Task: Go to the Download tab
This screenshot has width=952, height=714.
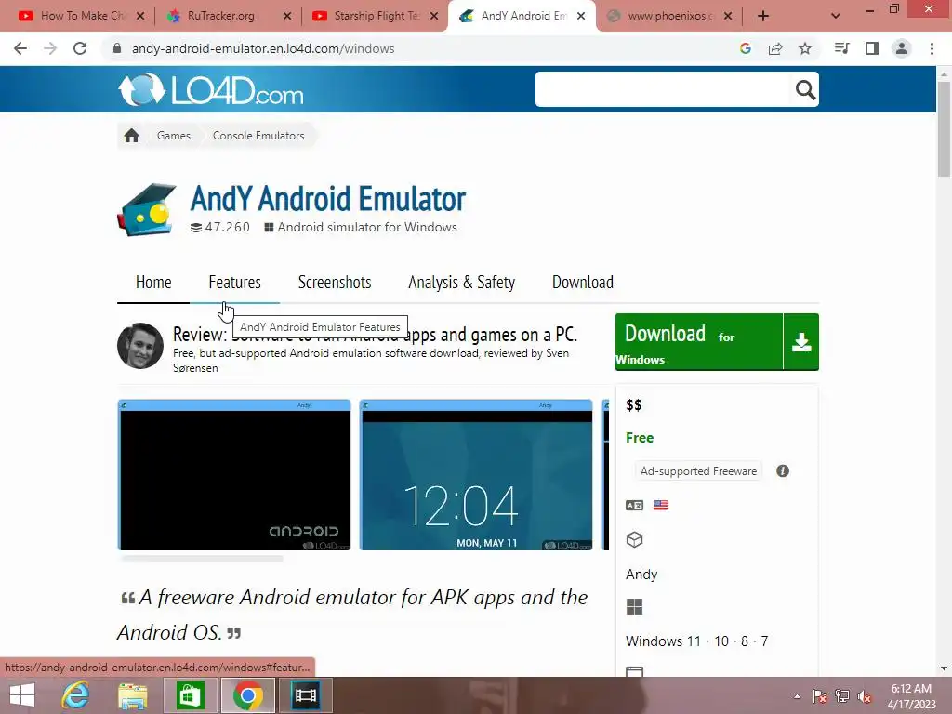Action: tap(583, 283)
